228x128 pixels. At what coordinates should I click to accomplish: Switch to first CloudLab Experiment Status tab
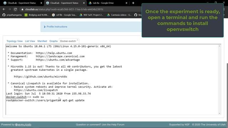coord(22,3)
